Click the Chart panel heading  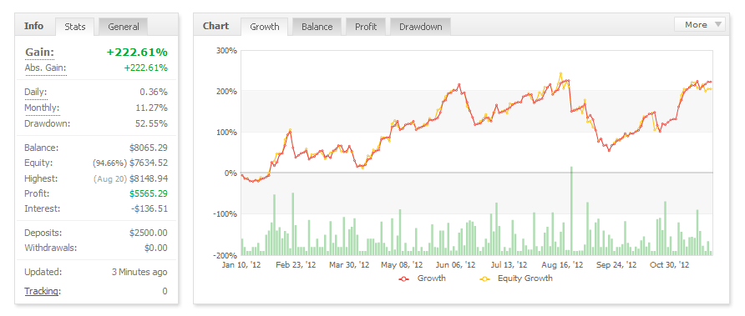point(215,26)
